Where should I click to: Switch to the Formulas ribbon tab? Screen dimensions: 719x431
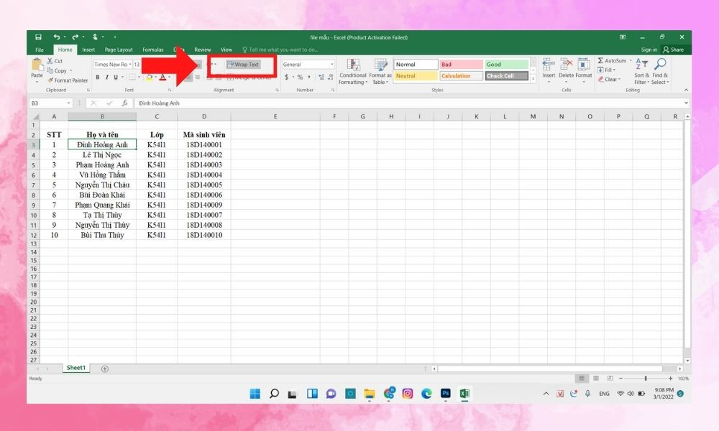point(152,50)
